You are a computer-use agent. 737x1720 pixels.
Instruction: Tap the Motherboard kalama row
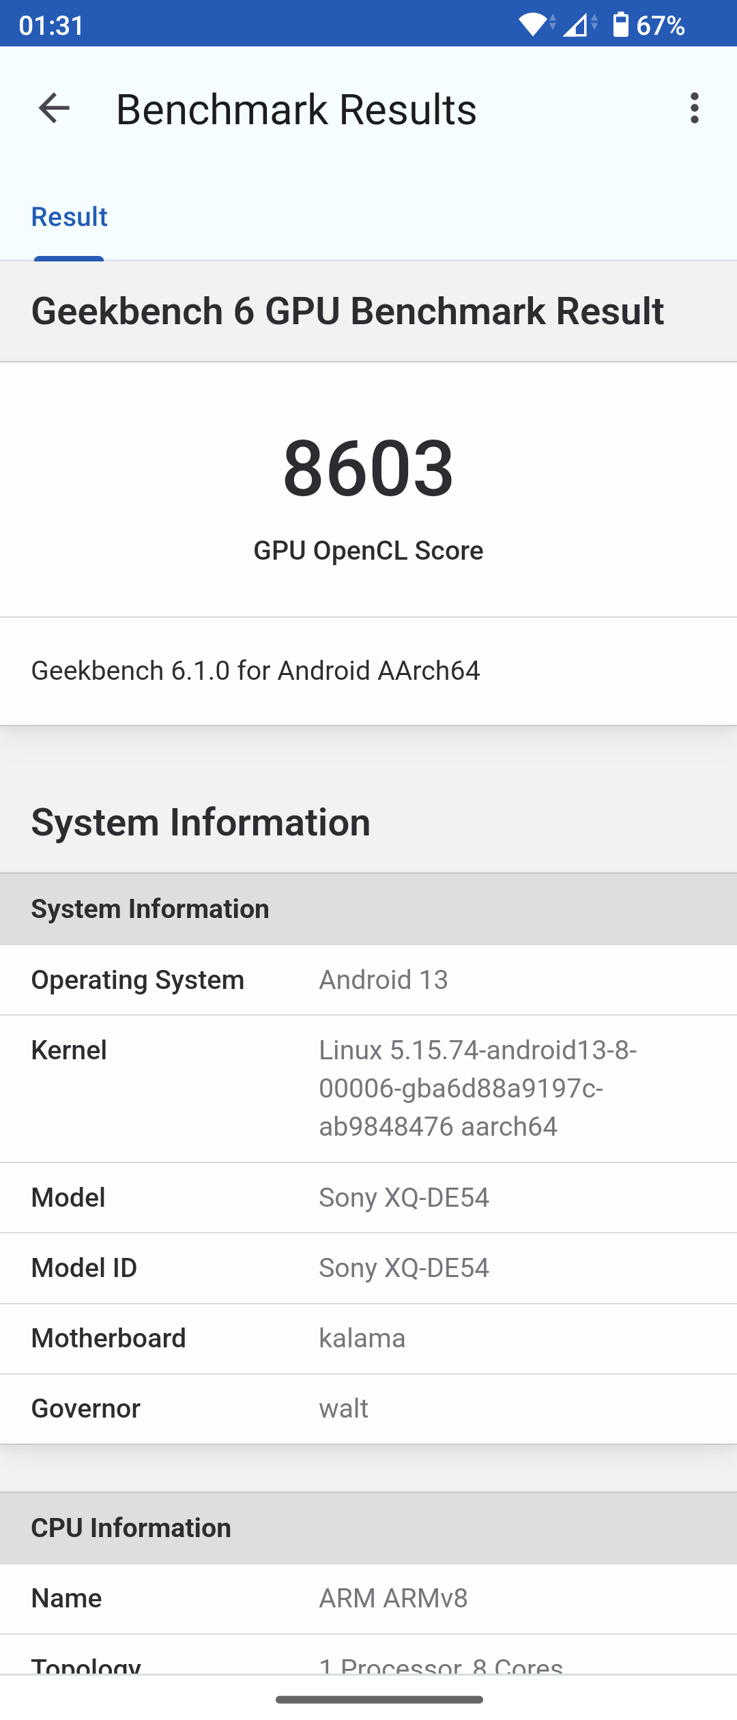pyautogui.click(x=369, y=1338)
